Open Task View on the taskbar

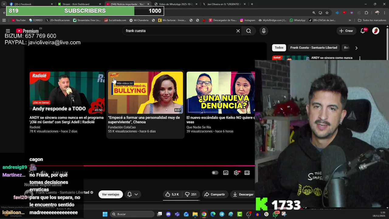[x=160, y=214]
